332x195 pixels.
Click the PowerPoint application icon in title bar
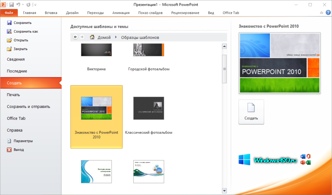pos(3,5)
